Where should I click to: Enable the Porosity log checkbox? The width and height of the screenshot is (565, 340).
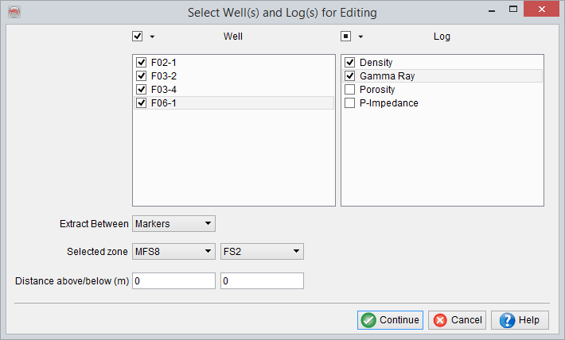[349, 90]
